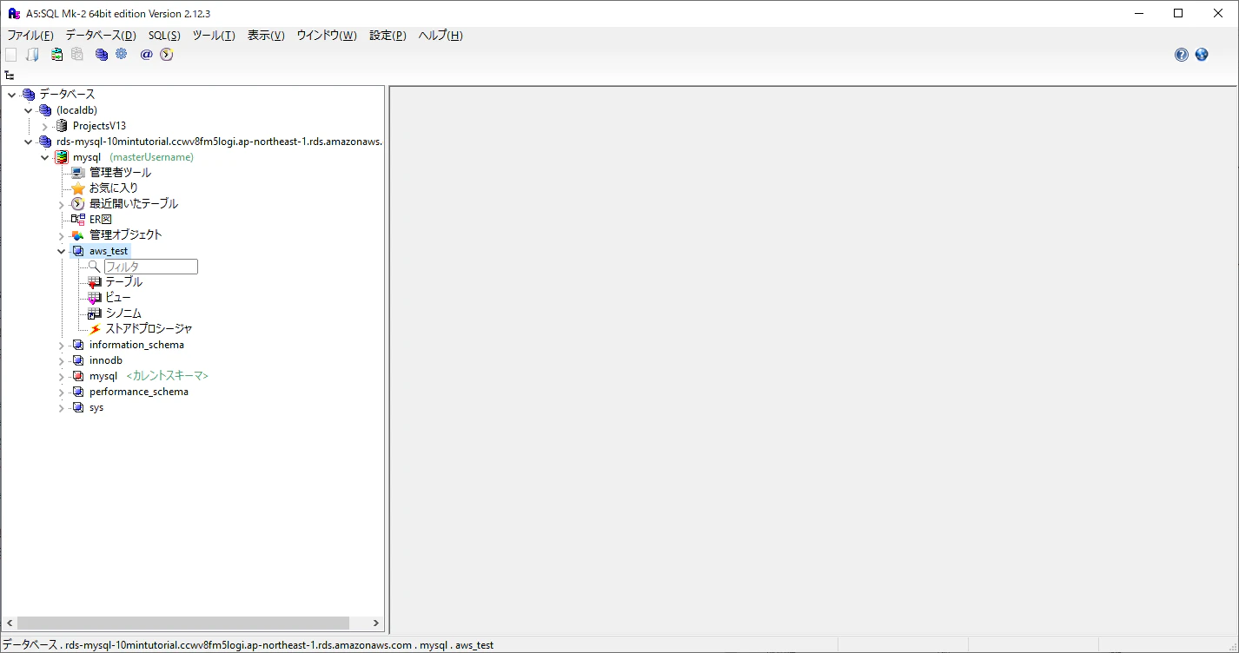Click the open file toolbar icon
This screenshot has height=653, width=1239.
tap(33, 55)
